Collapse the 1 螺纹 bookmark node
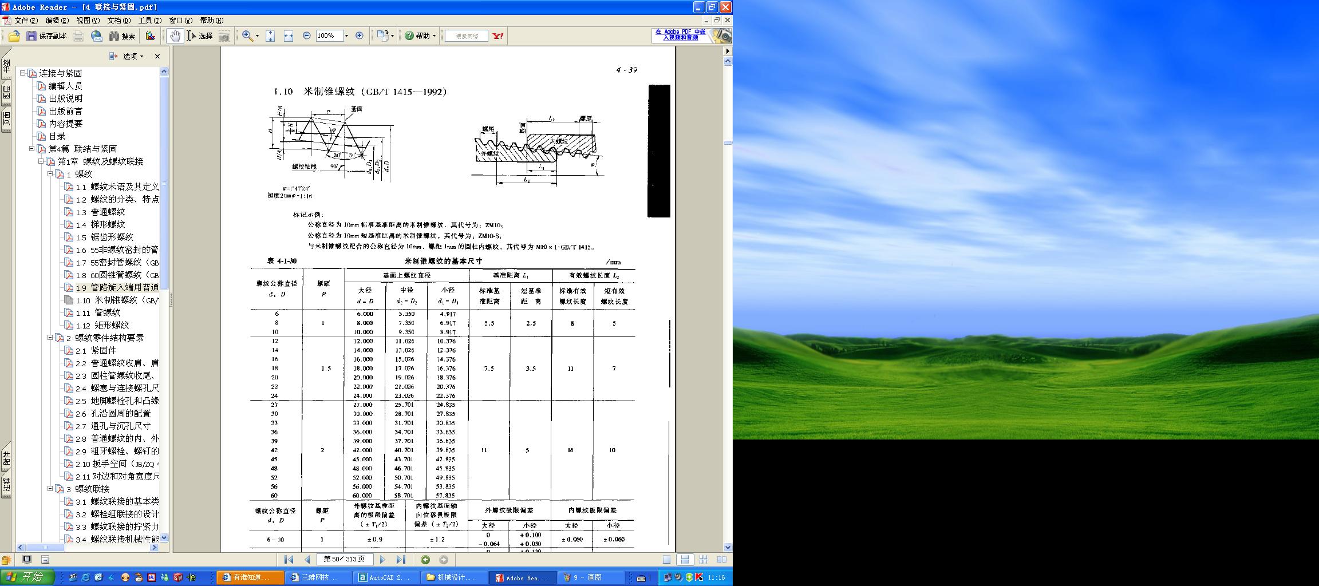The width and height of the screenshot is (1319, 586). [50, 174]
